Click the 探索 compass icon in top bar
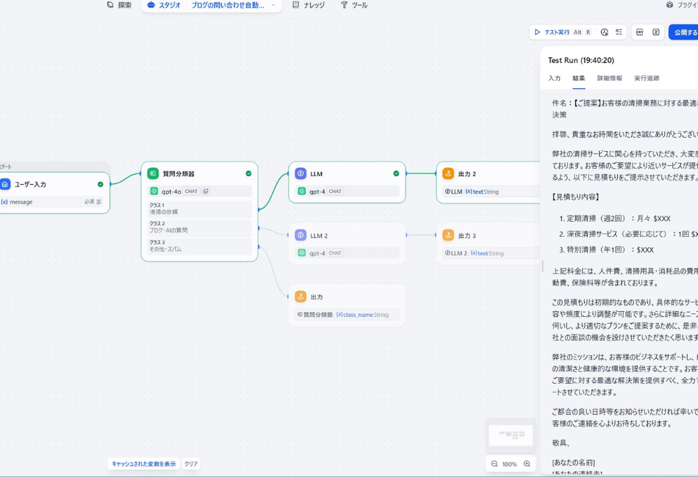This screenshot has height=477, width=698. click(109, 5)
